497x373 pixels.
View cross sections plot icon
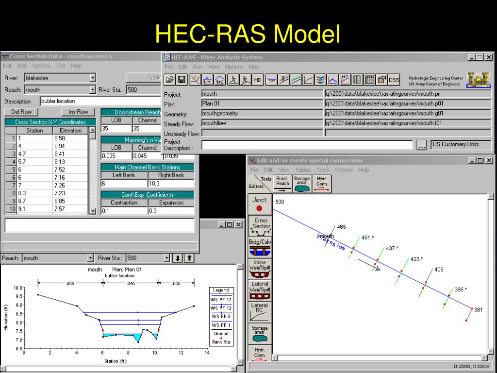click(271, 80)
